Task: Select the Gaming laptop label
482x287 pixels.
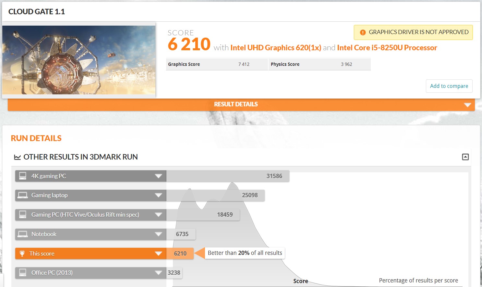Action: pos(49,195)
